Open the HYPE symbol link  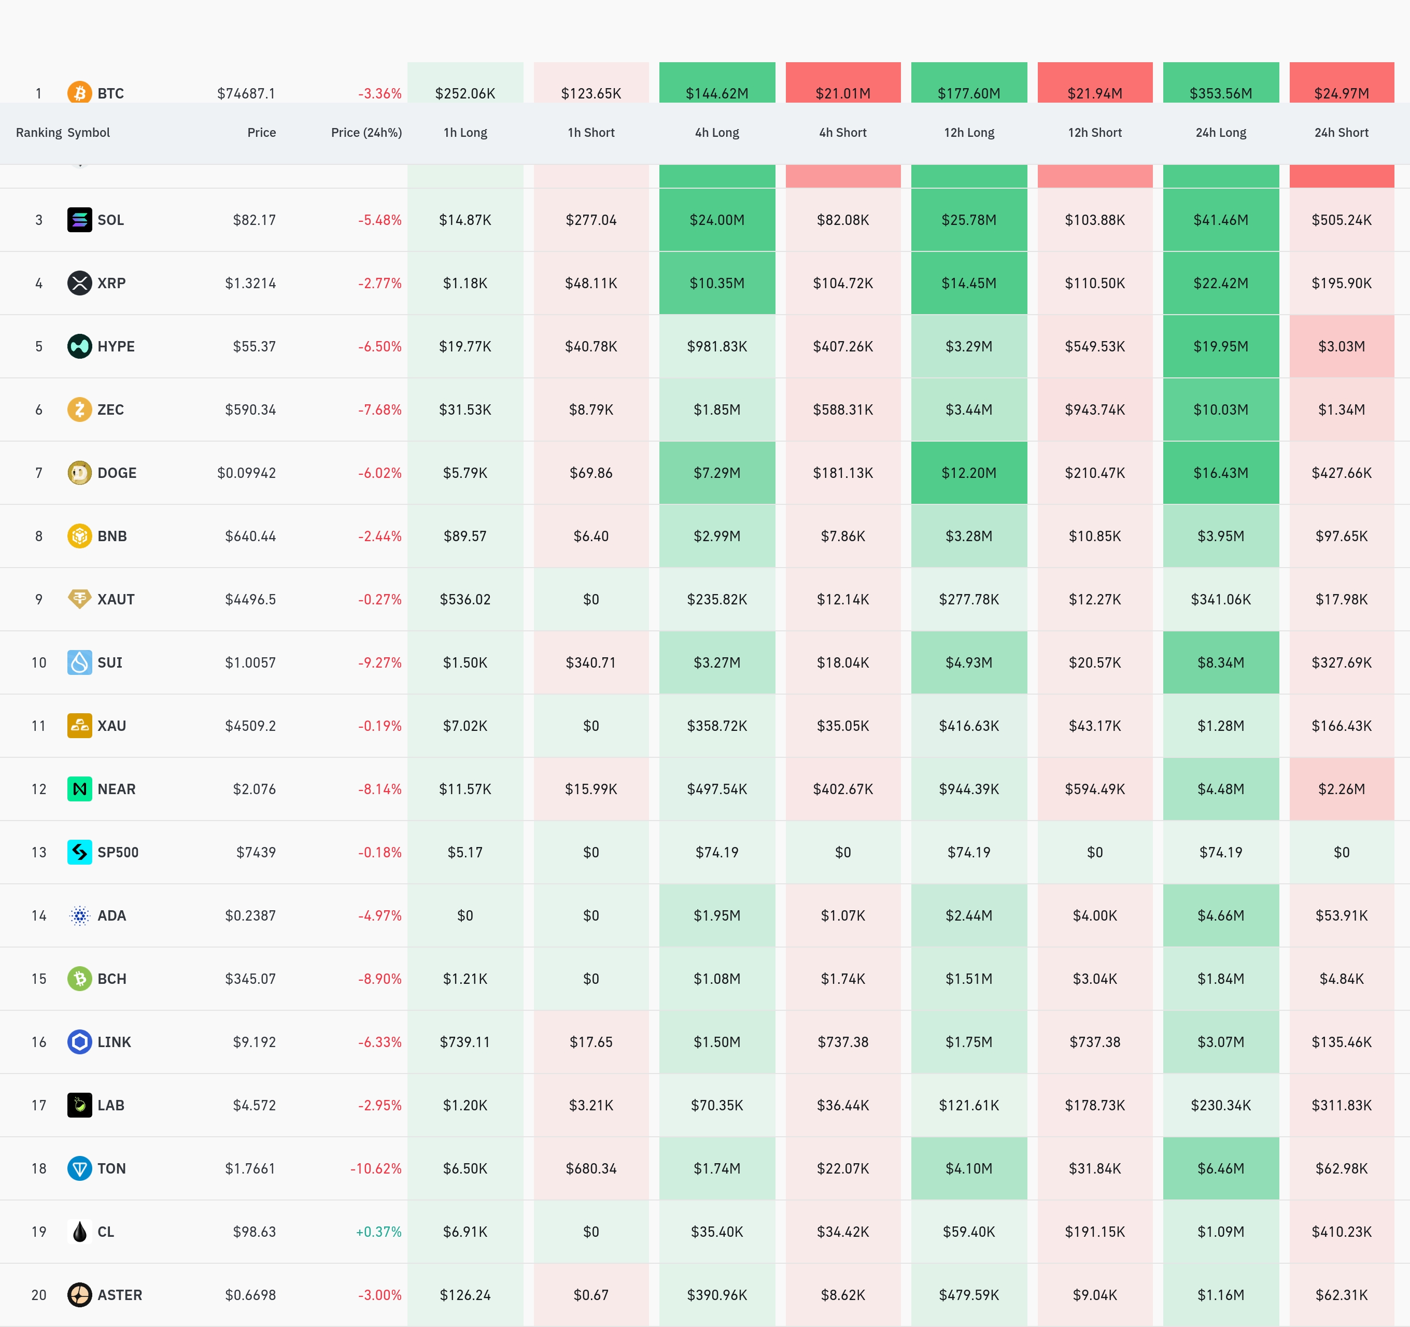coord(116,346)
